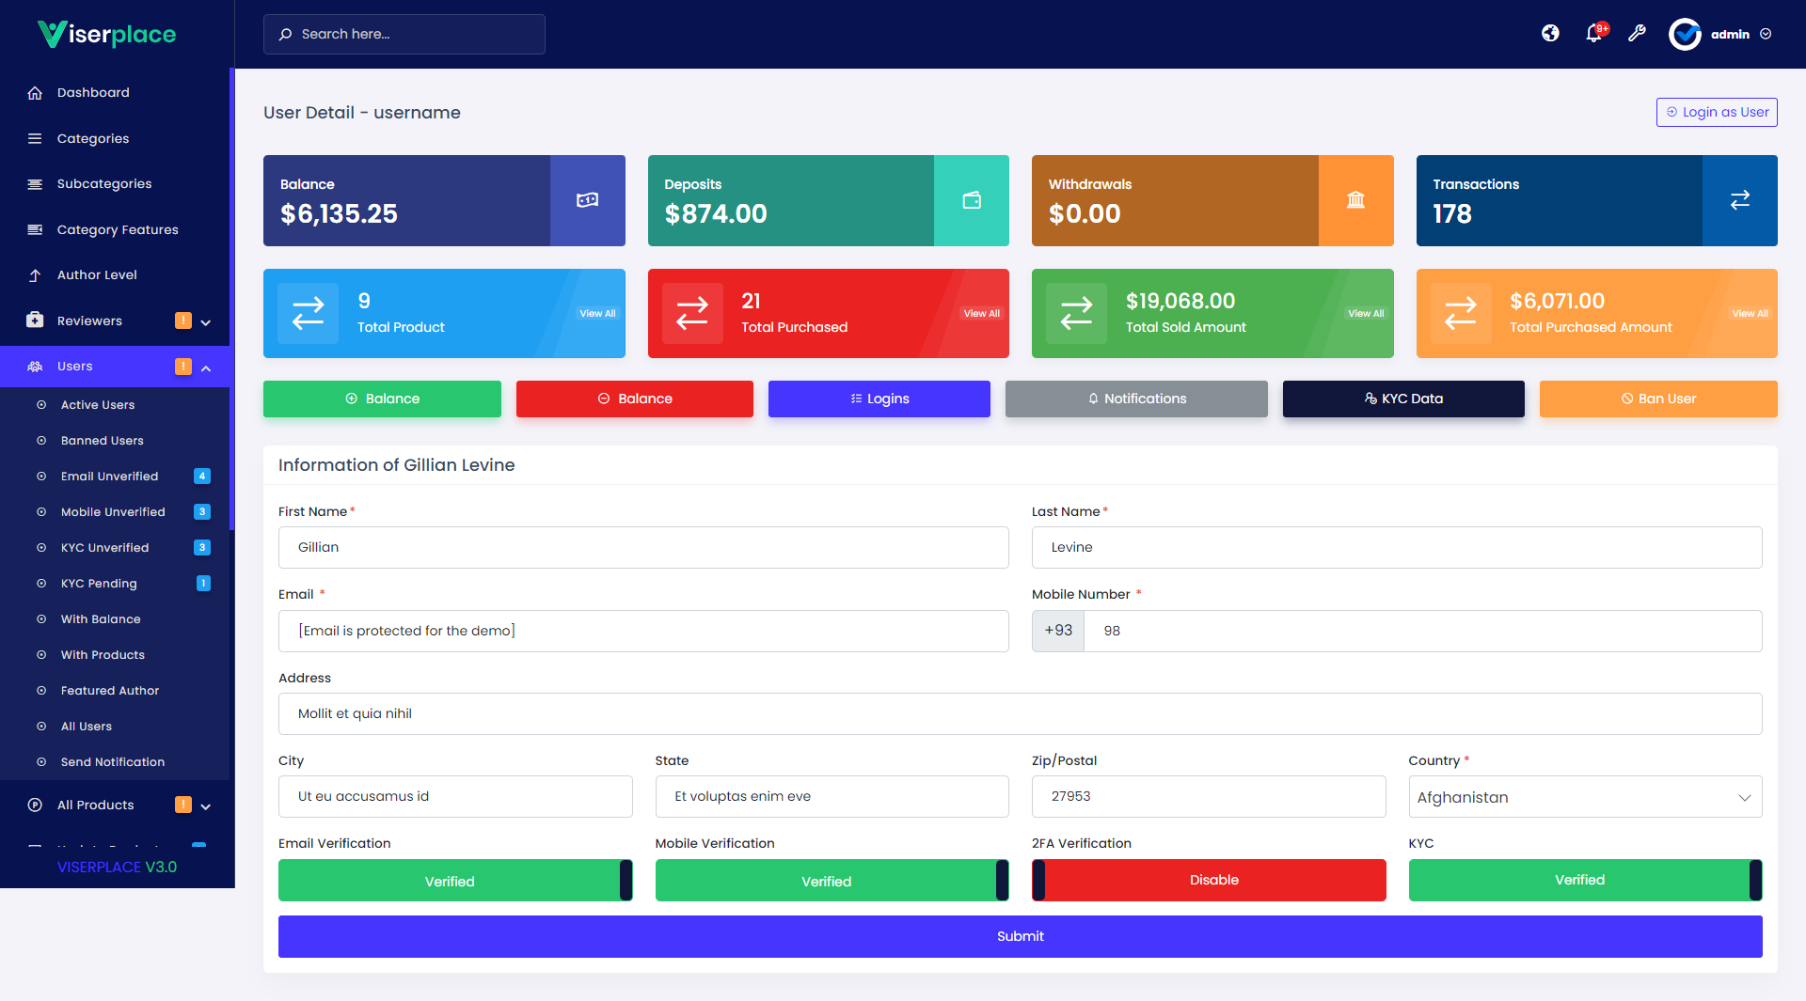Click the wallet icon on the Balance card

click(587, 199)
